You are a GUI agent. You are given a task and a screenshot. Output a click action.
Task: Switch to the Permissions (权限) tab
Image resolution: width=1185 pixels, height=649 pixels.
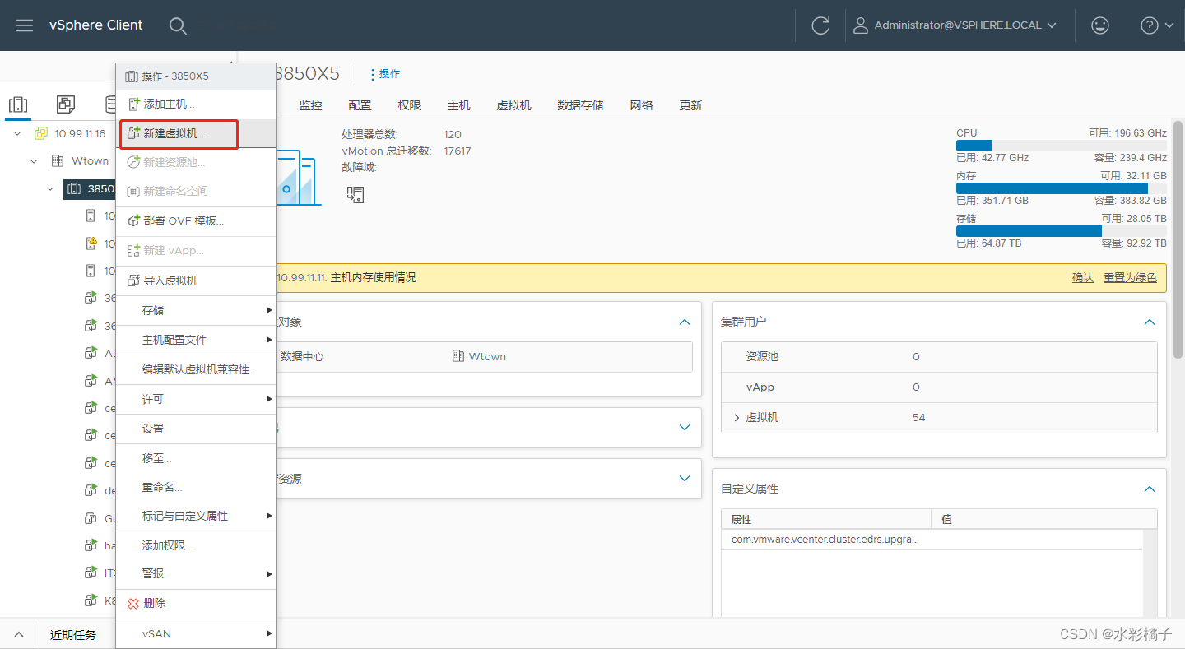click(x=409, y=105)
